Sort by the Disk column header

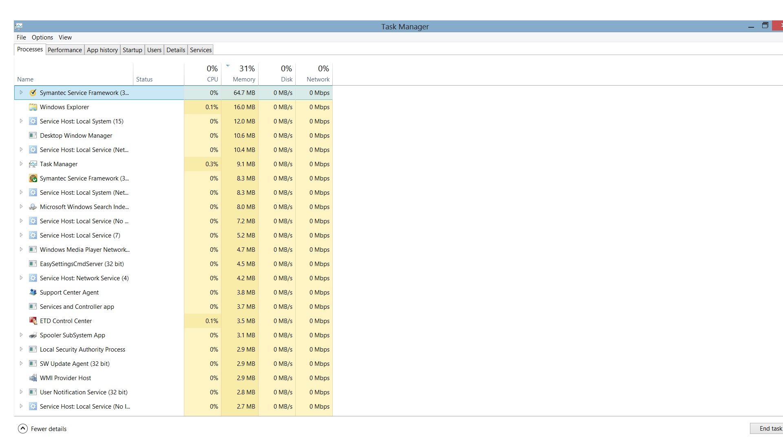pyautogui.click(x=277, y=75)
